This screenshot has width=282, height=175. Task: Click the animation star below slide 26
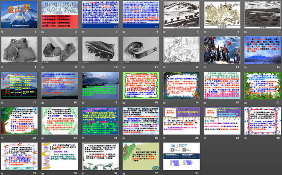click(165, 138)
